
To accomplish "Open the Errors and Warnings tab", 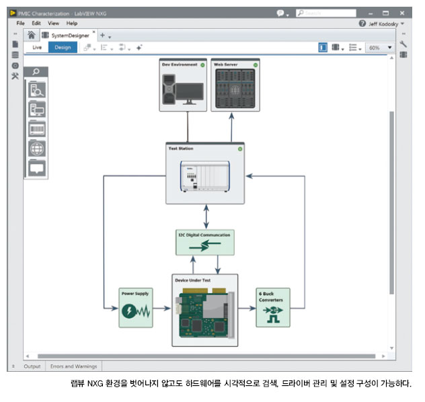I will pos(73,366).
